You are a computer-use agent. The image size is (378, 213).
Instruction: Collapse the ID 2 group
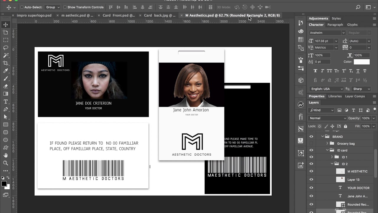[x=332, y=164]
